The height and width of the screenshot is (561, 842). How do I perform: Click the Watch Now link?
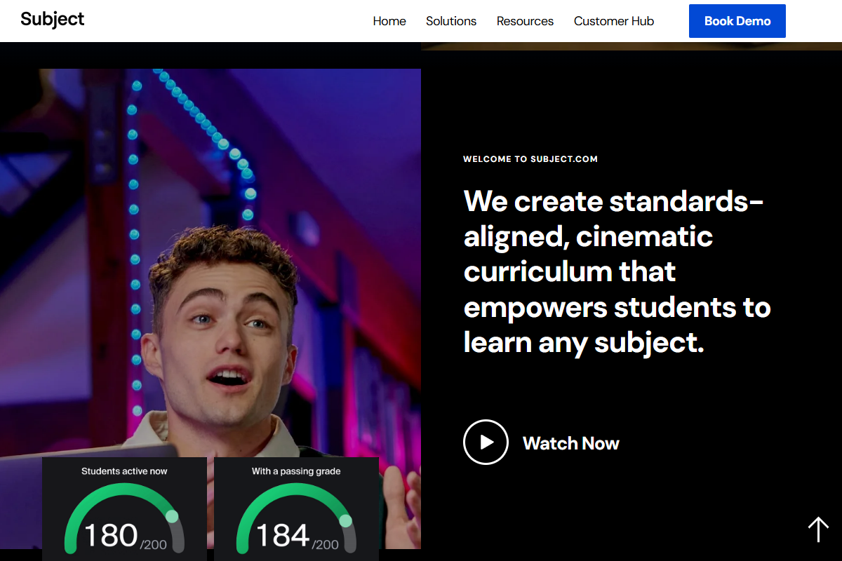(570, 442)
